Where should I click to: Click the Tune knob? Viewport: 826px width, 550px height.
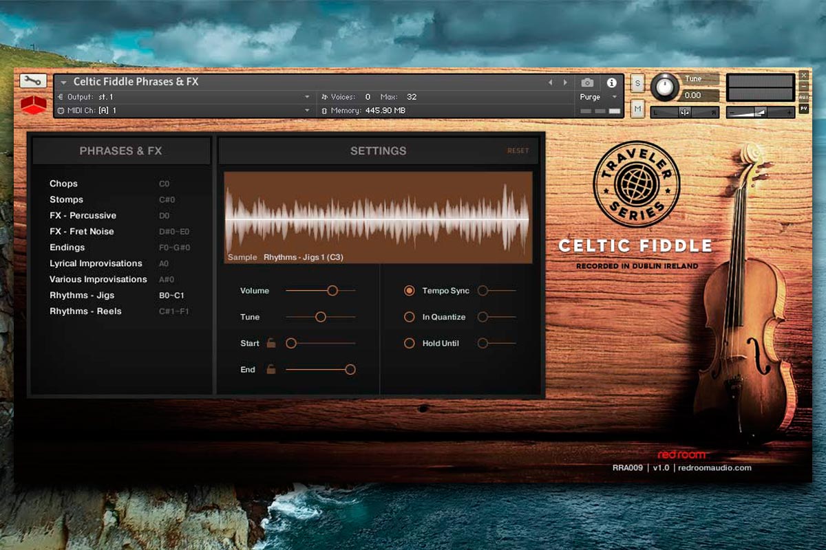click(664, 87)
